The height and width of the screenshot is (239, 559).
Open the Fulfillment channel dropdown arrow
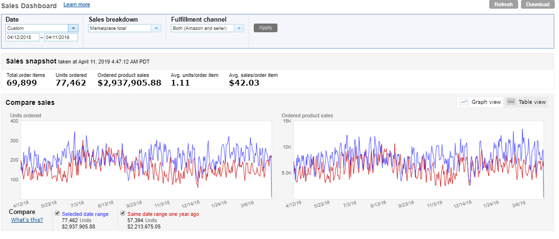(x=239, y=28)
